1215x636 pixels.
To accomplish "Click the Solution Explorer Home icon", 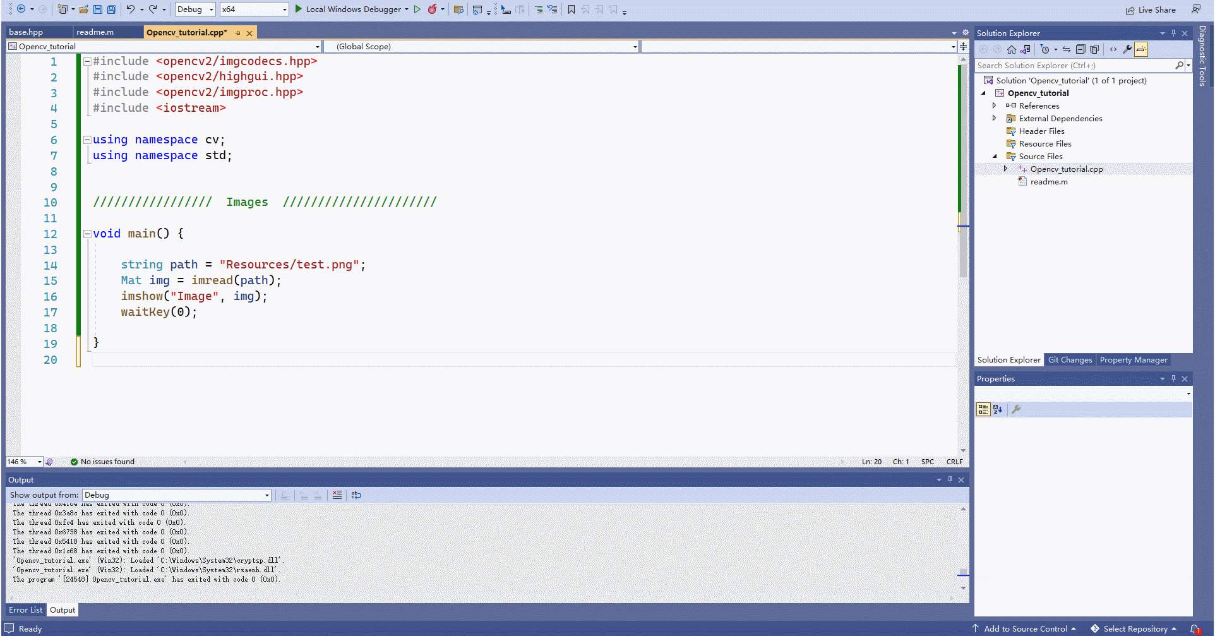I will point(1012,49).
